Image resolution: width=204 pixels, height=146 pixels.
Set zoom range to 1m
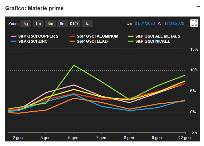[x=38, y=23]
